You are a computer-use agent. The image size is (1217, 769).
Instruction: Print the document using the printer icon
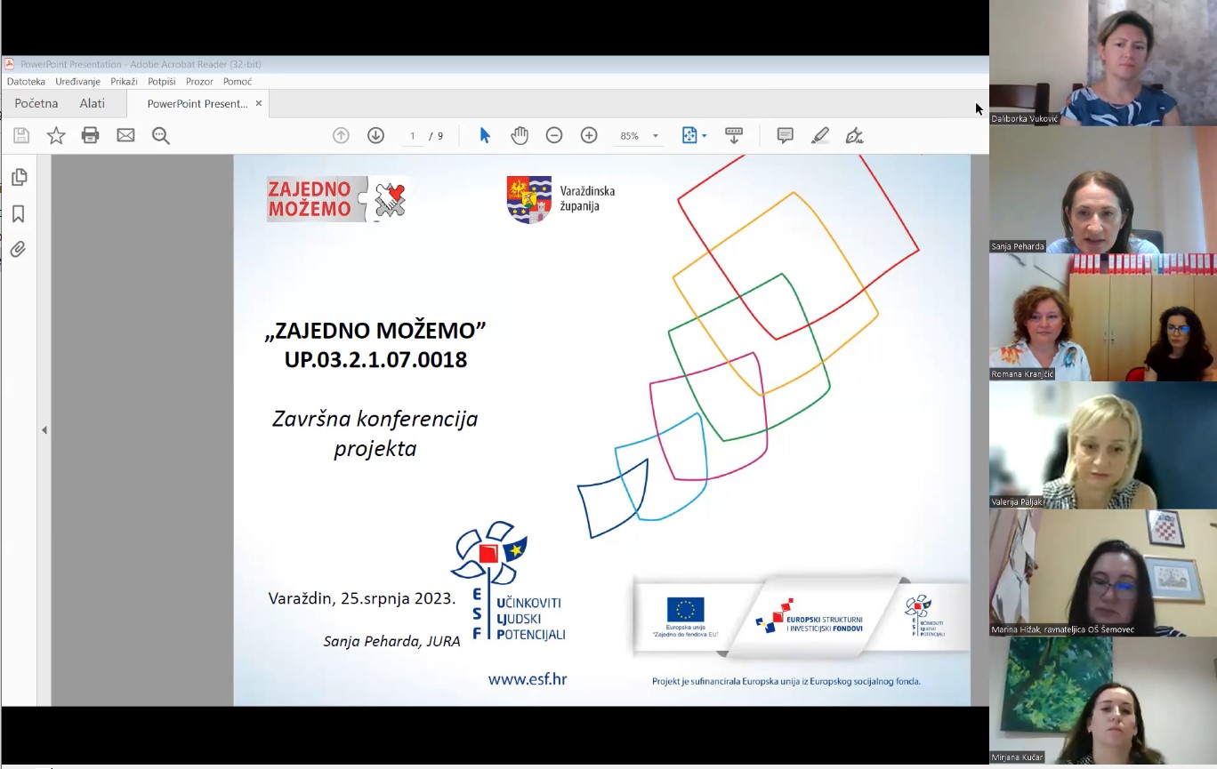(x=90, y=136)
